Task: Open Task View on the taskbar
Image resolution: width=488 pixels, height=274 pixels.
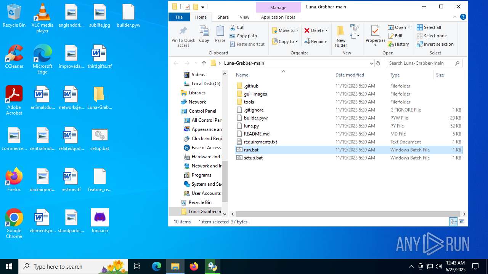Action: [137, 266]
